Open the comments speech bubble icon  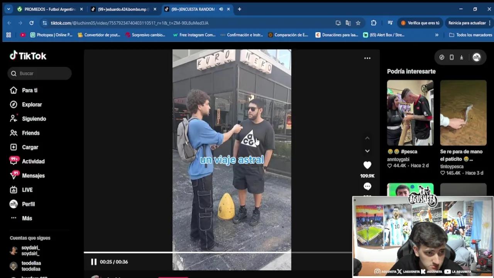click(367, 186)
